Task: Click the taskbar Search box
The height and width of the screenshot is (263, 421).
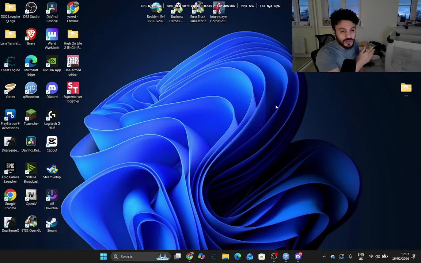Action: 141,256
